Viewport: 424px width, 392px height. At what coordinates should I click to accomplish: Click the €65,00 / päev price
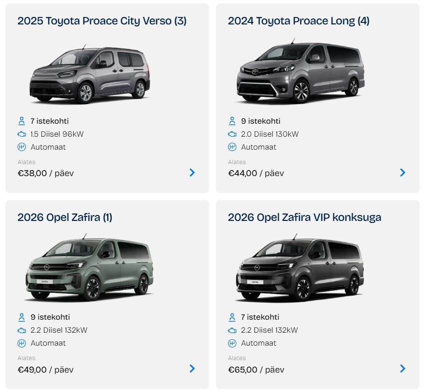(x=256, y=370)
